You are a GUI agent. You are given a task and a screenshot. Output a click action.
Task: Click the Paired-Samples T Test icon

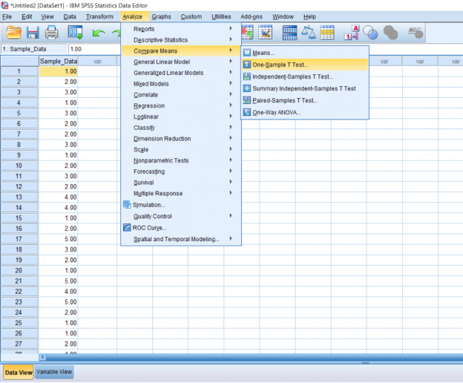247,100
